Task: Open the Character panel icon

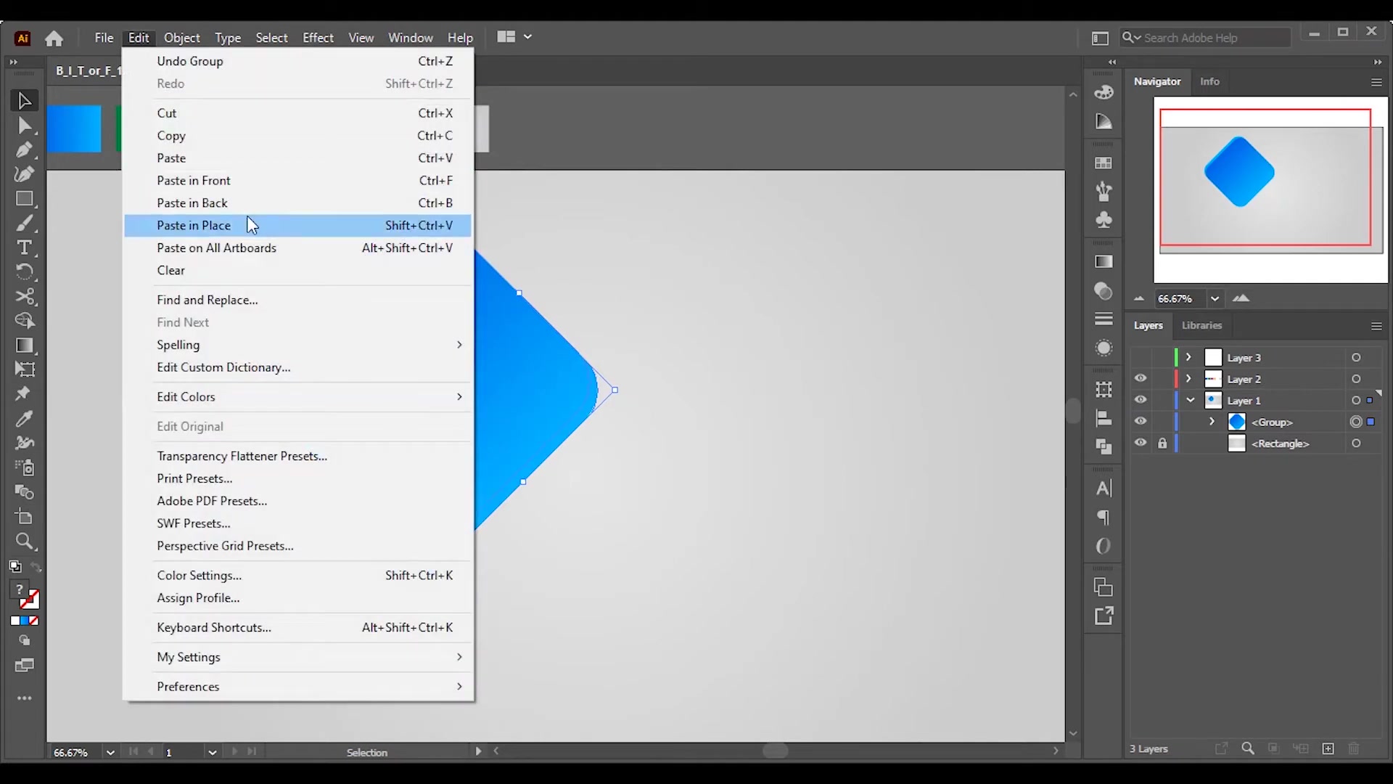Action: (1104, 489)
